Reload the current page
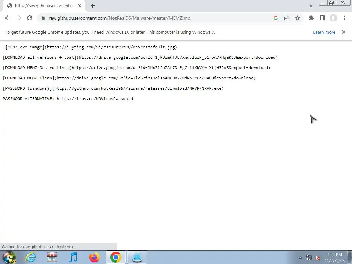Viewport: 352px width, 264px height. click(30, 18)
